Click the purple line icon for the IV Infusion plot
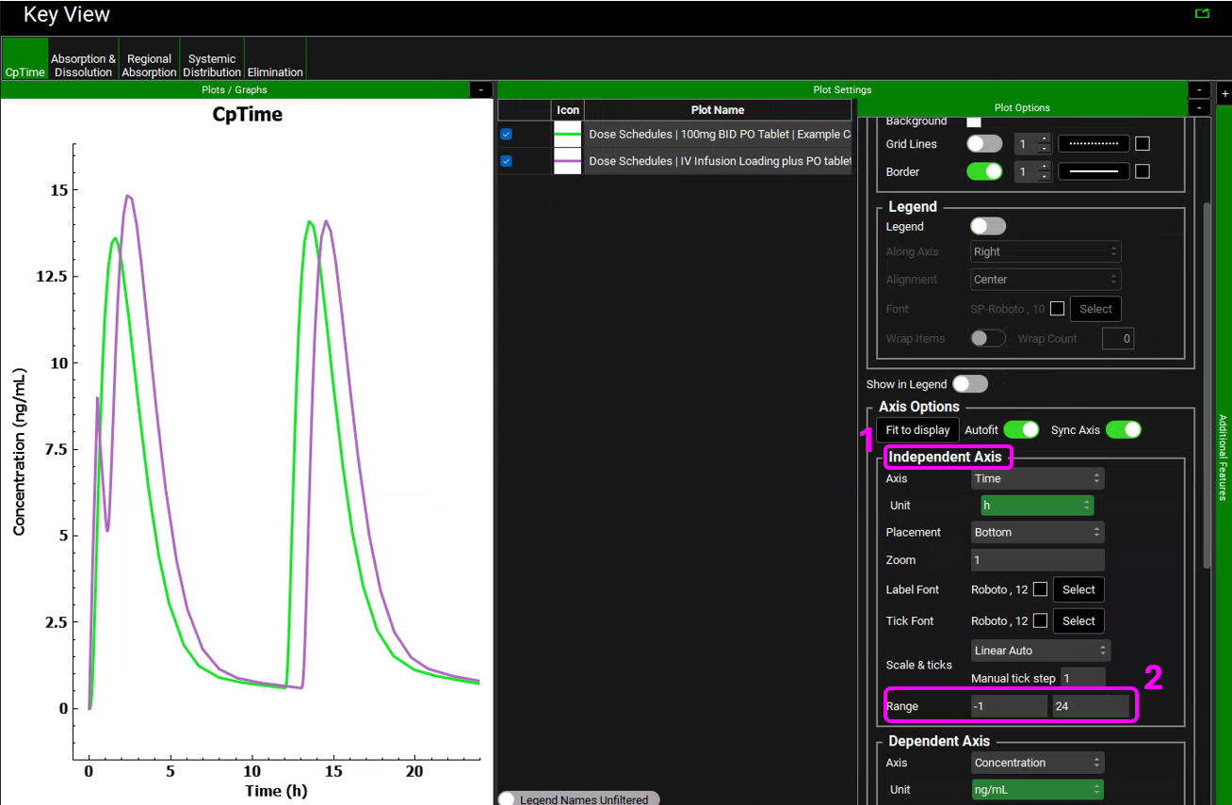The width and height of the screenshot is (1232, 805). pos(568,161)
